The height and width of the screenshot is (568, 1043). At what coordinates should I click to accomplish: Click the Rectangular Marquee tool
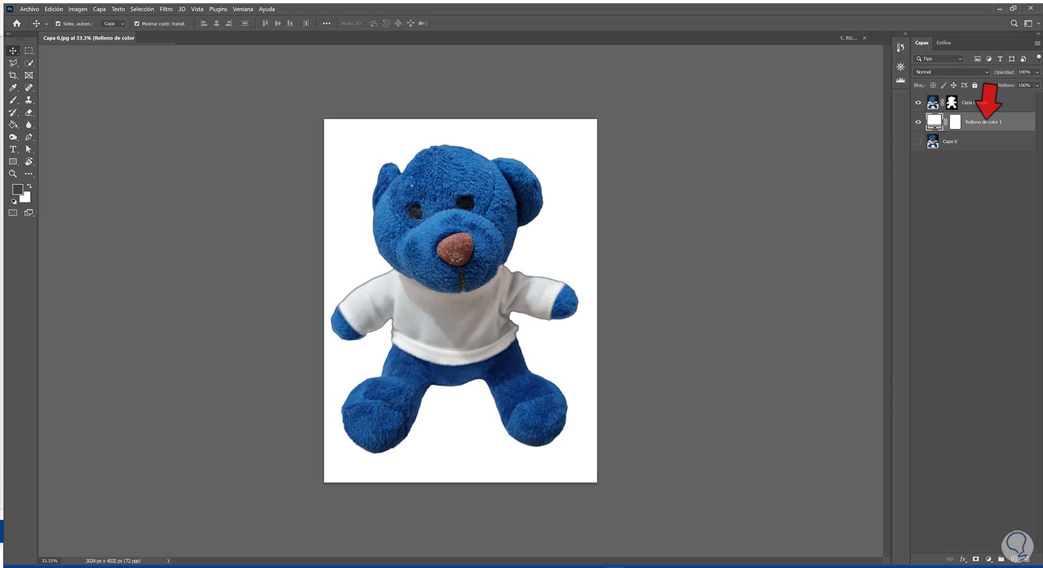[29, 51]
